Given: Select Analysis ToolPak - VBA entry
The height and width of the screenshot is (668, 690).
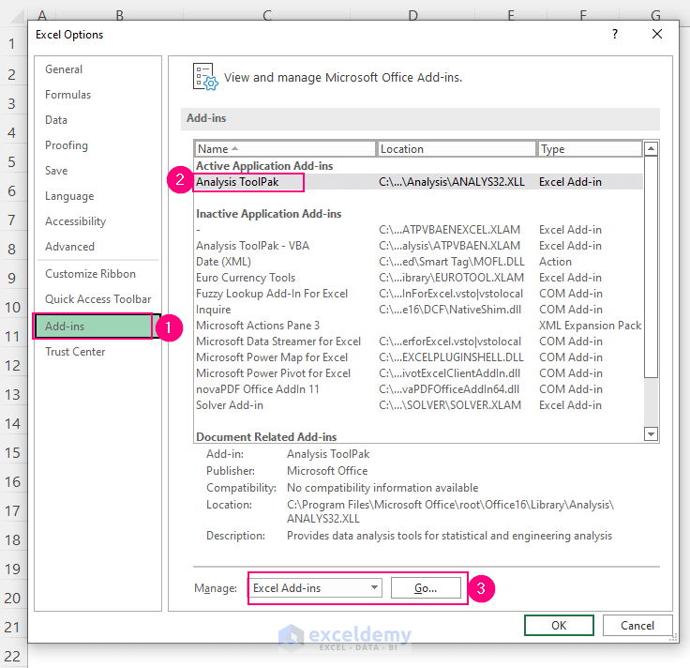Looking at the screenshot, I should [x=252, y=246].
